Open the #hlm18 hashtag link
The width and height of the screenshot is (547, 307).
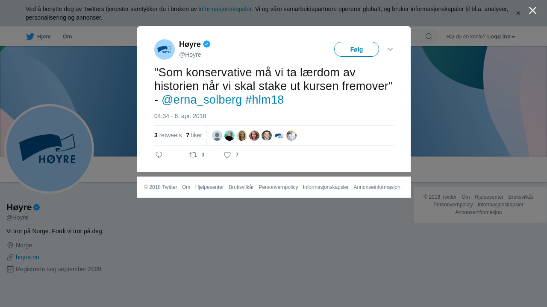[265, 100]
